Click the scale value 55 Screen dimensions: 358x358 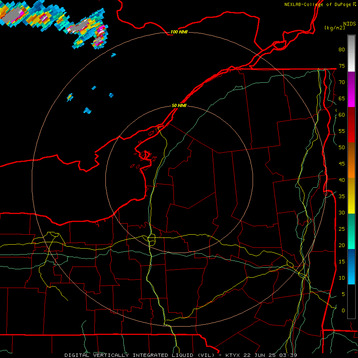pos(342,131)
